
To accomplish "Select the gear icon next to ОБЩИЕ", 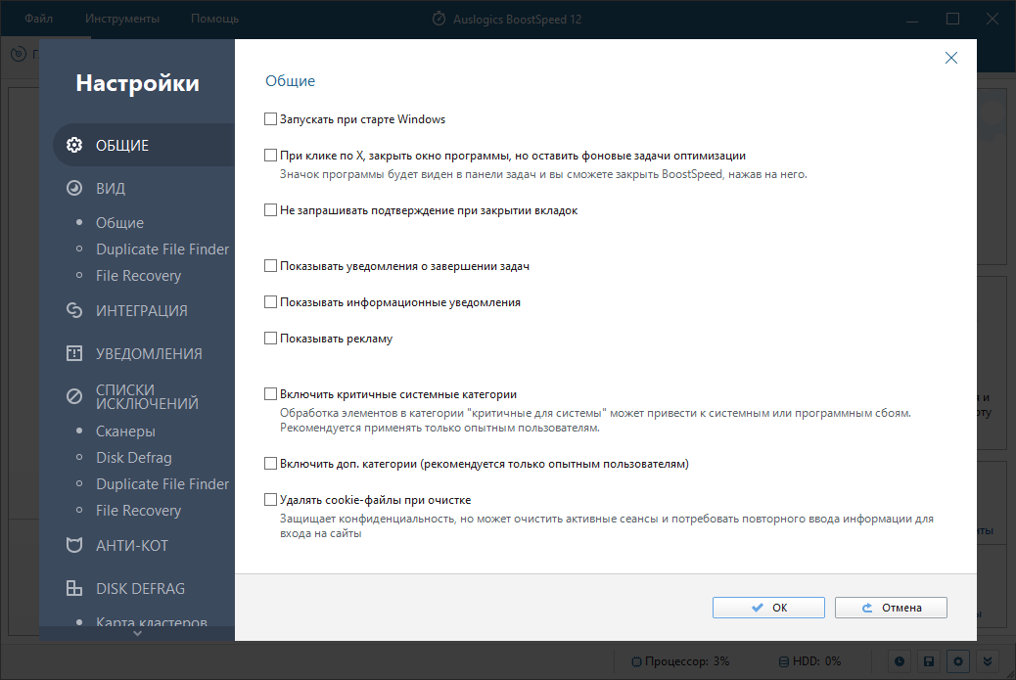I will pos(74,145).
